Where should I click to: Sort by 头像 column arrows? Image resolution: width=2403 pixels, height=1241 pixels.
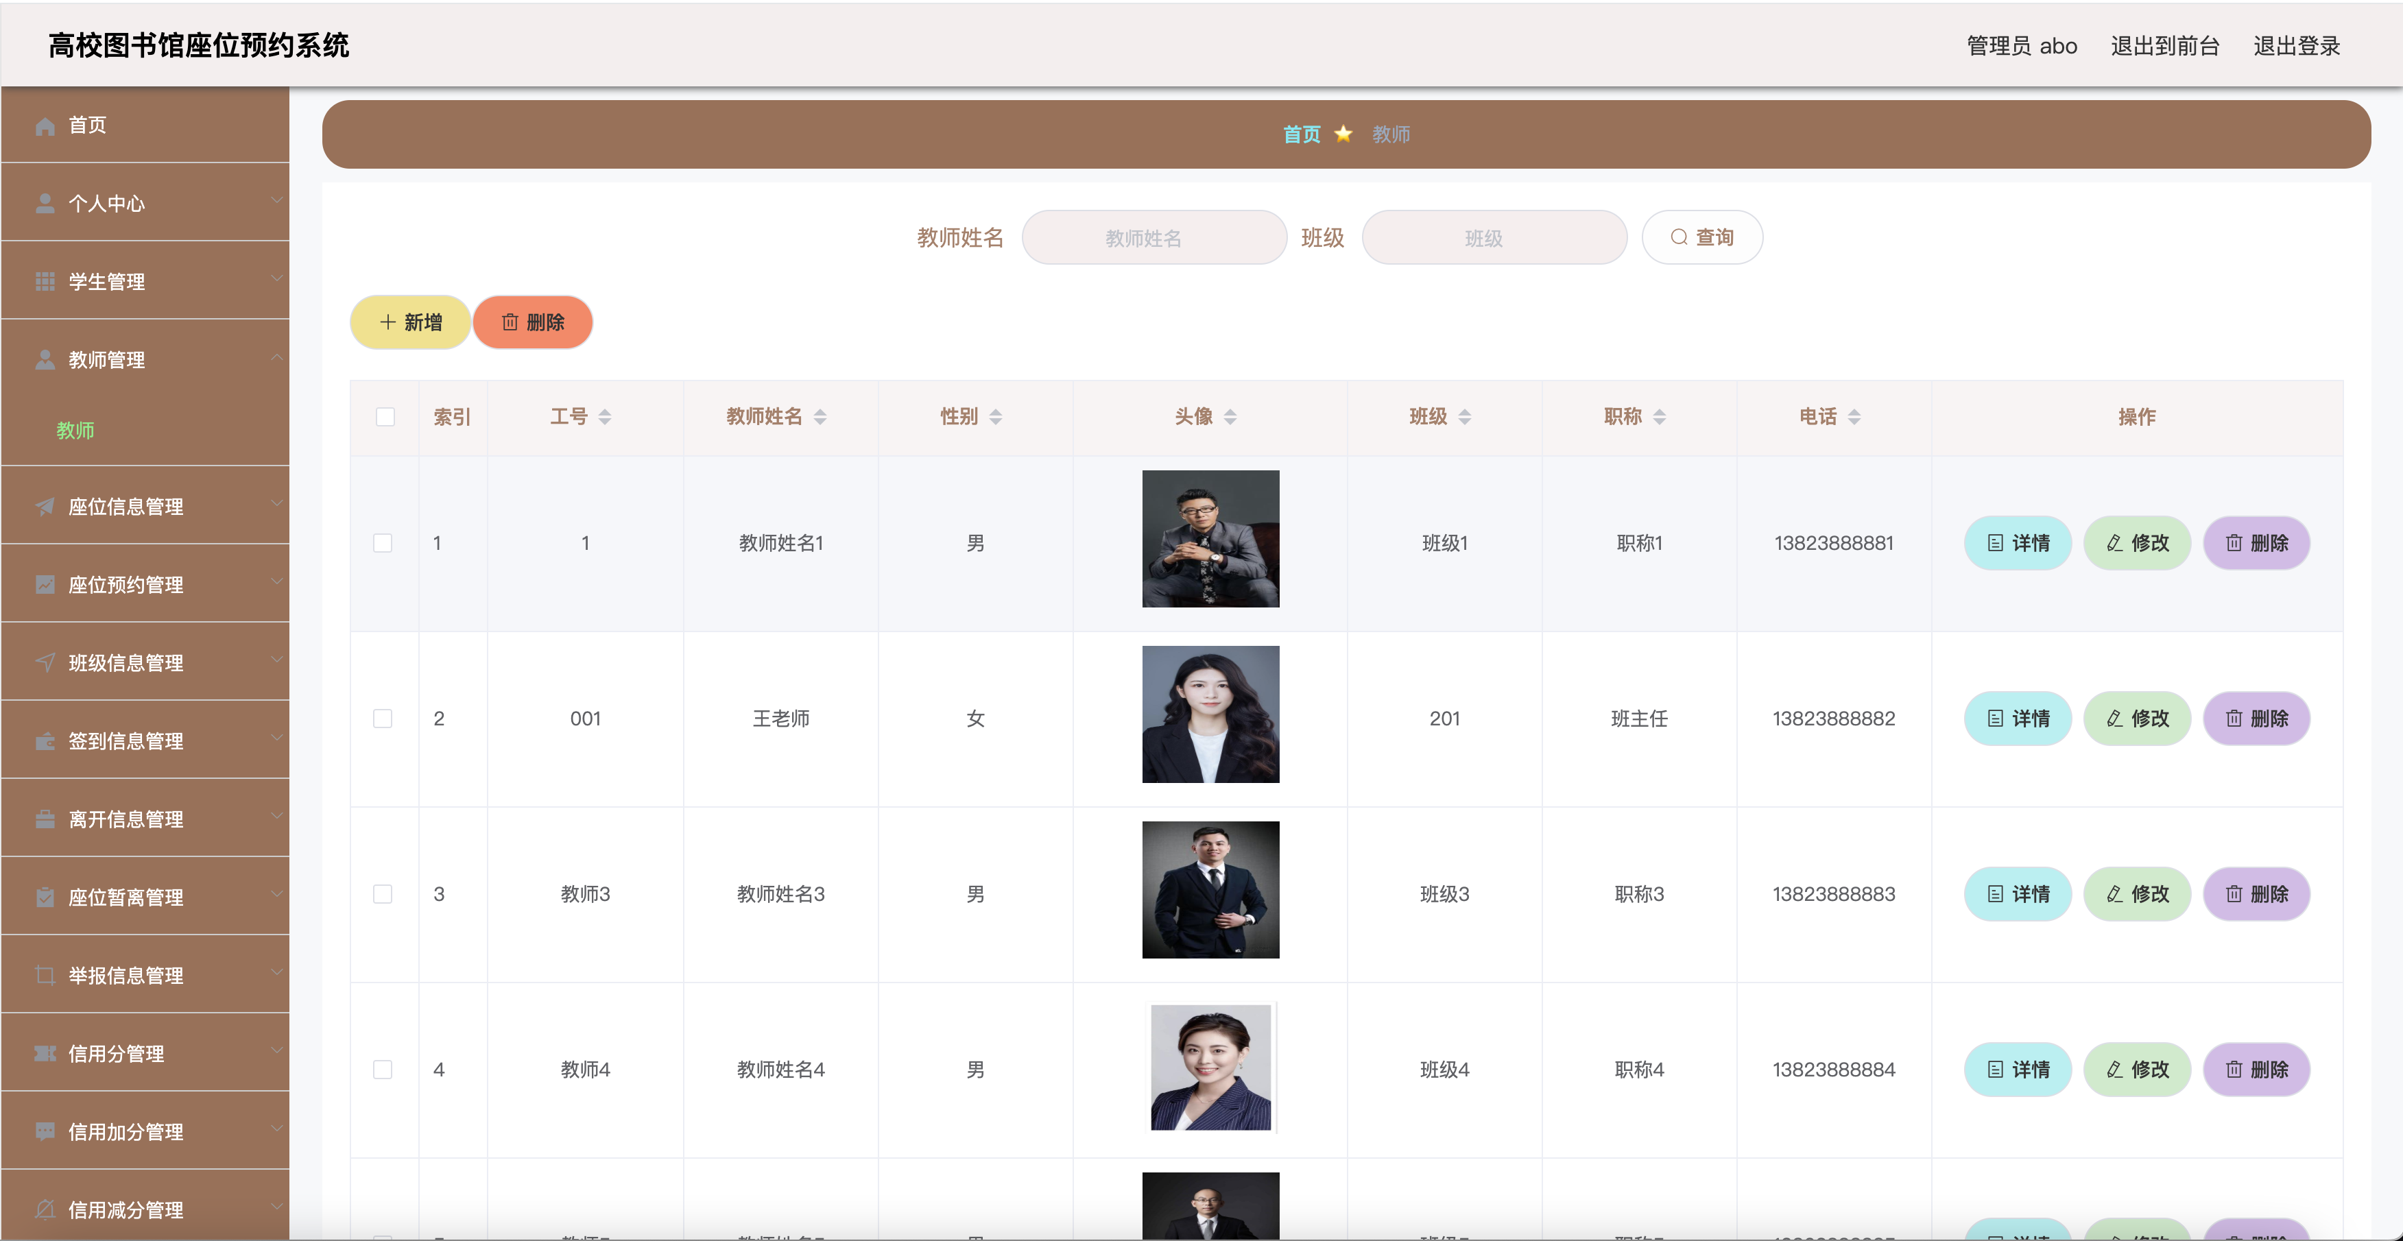1230,417
